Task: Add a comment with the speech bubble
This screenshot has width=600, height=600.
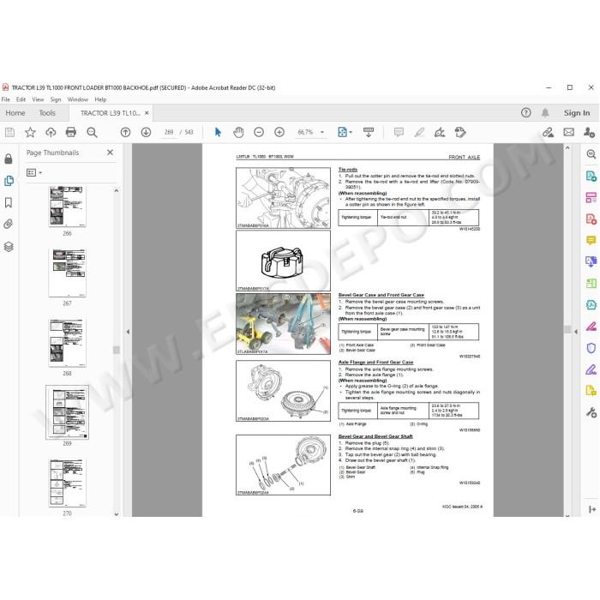Action: (x=399, y=132)
